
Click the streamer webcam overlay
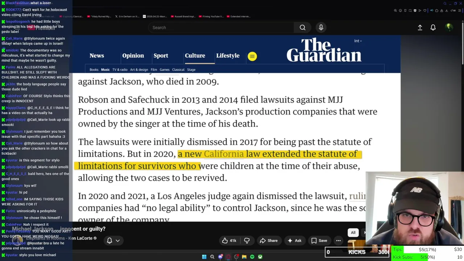[415, 208]
